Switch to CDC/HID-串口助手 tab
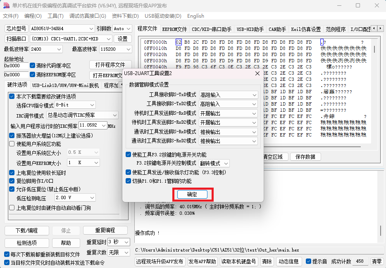386x268 pixels. pyautogui.click(x=212, y=29)
